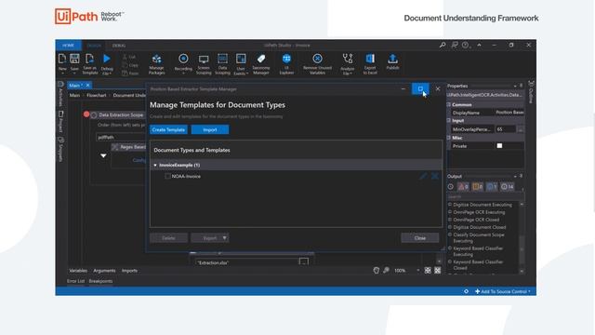Click the Close button in dialog
The image size is (595, 335).
420,238
